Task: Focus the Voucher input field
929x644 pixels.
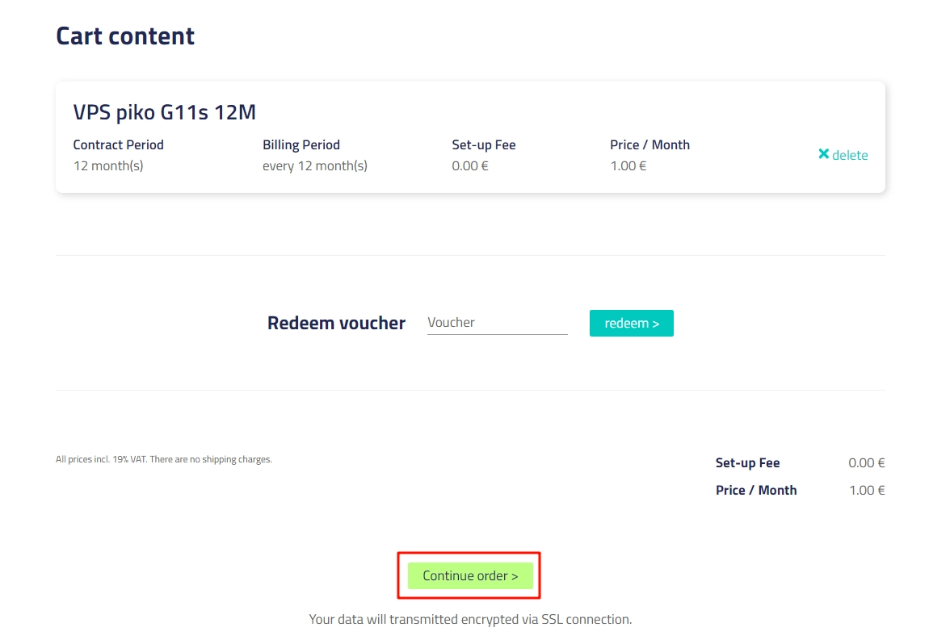Action: 497,323
